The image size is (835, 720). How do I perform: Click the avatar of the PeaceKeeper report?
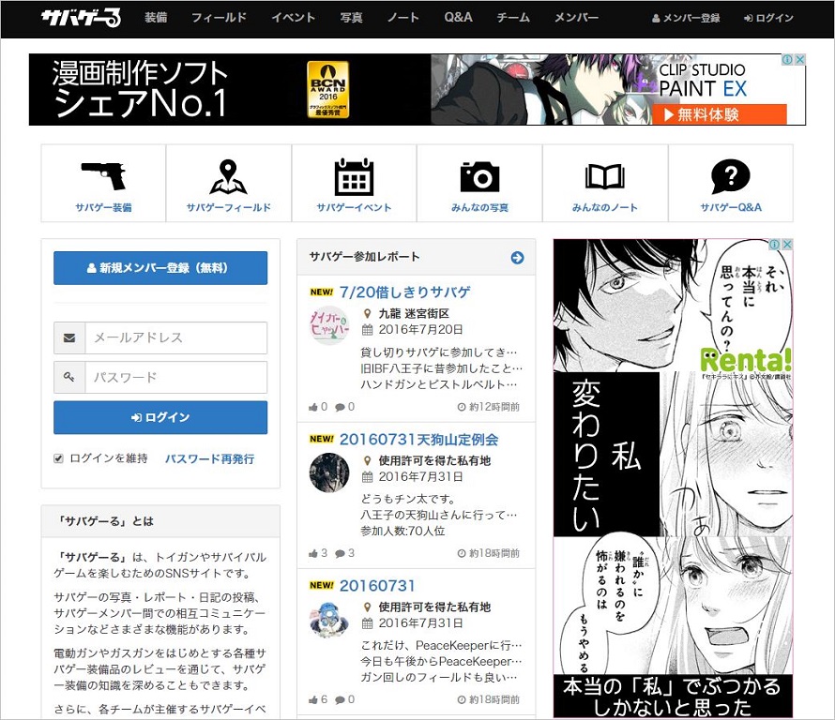329,619
